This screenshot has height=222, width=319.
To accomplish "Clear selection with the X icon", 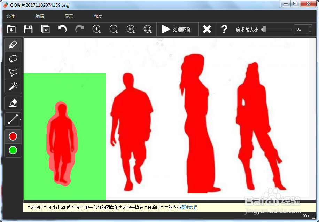I will click(x=207, y=29).
